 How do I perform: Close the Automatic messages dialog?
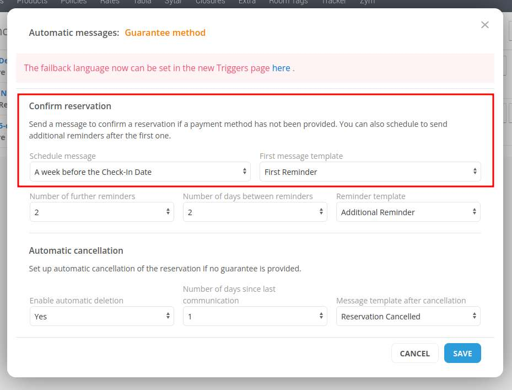[484, 25]
